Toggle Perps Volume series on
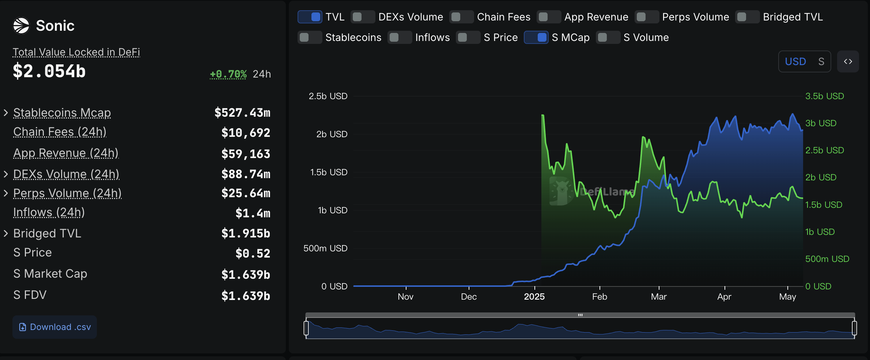 tap(647, 17)
